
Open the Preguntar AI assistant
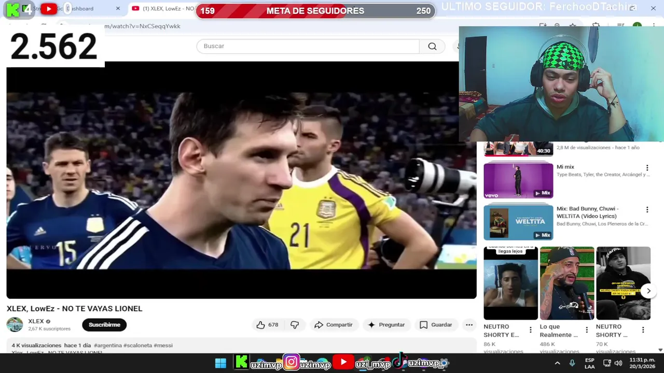pyautogui.click(x=386, y=325)
